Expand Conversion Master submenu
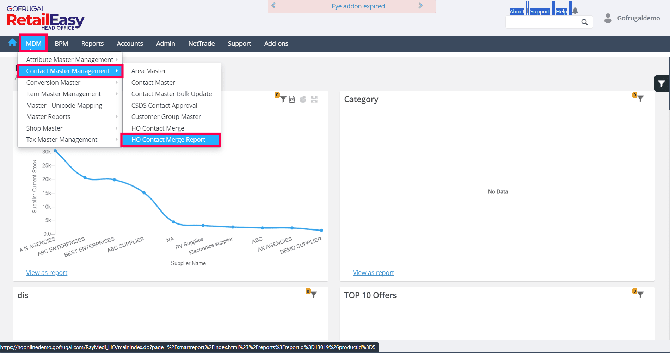This screenshot has height=353, width=670. (70, 82)
